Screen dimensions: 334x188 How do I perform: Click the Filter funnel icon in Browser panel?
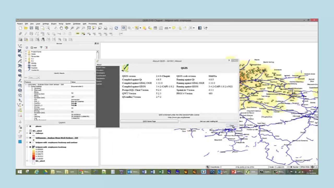pyautogui.click(x=41, y=48)
